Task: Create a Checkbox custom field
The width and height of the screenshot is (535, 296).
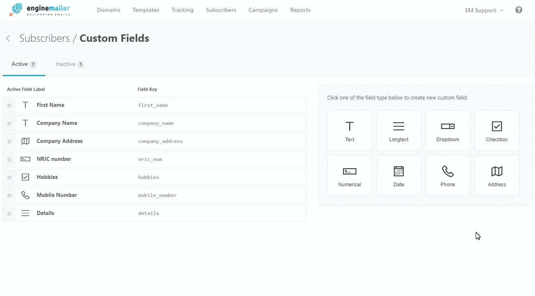Action: [497, 131]
